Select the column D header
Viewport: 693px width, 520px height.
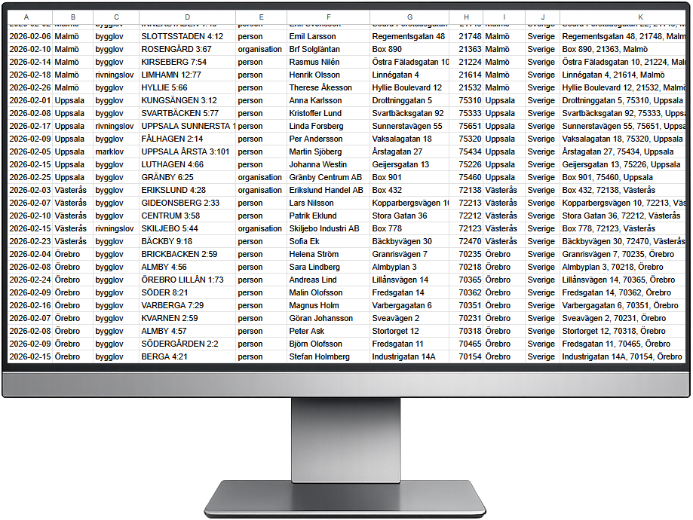187,17
